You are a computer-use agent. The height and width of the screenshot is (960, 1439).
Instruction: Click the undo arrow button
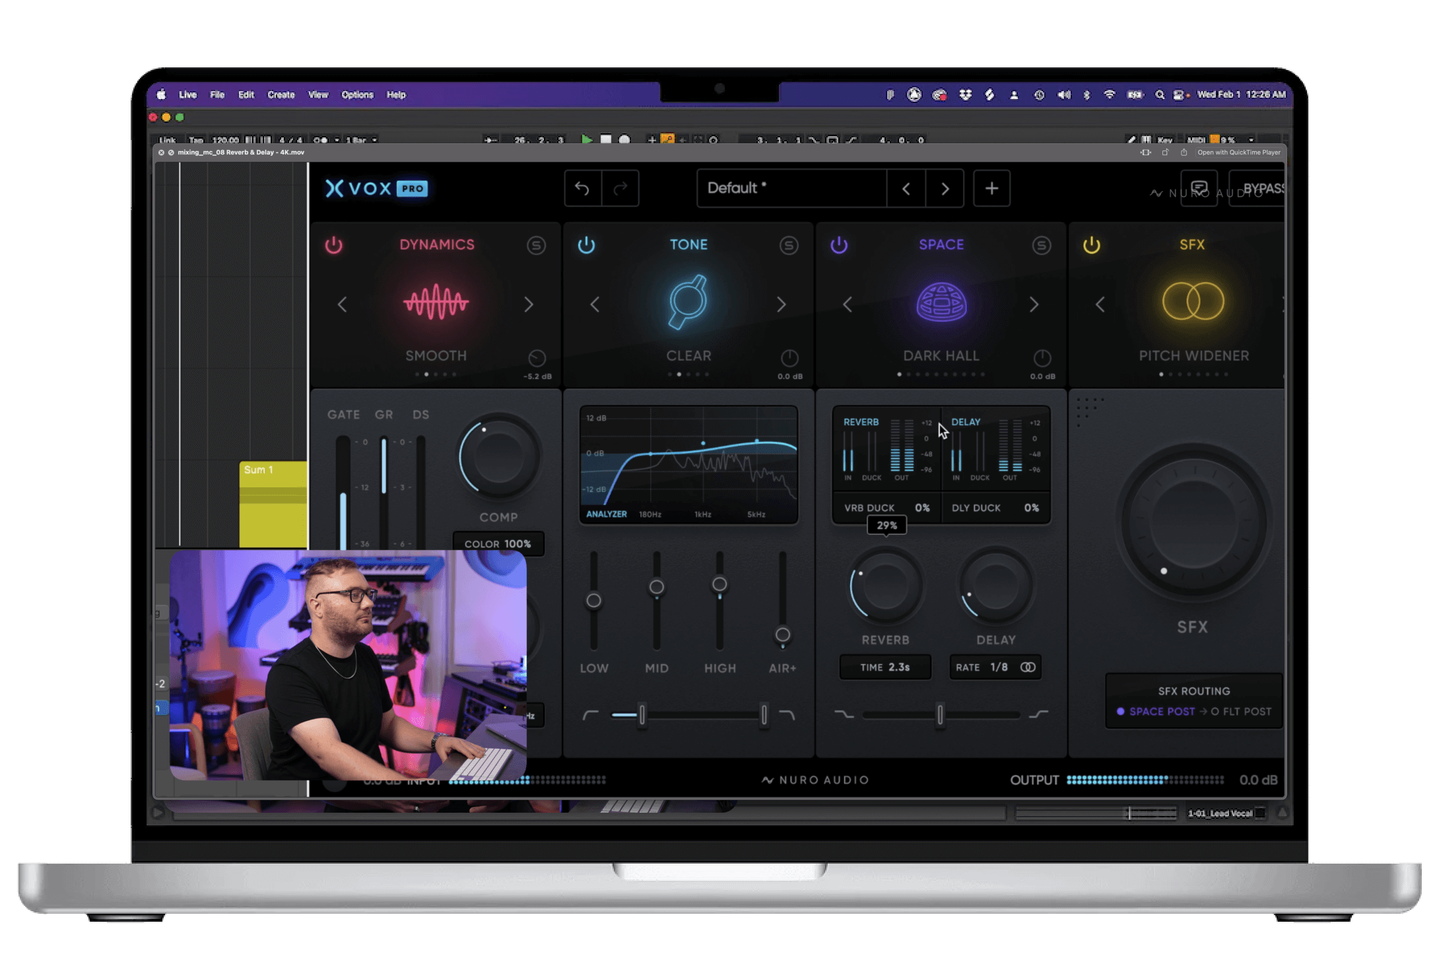[x=582, y=189]
